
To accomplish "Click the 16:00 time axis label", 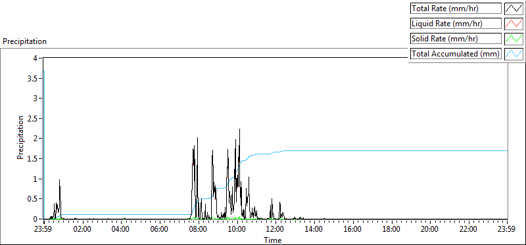I will point(353,229).
